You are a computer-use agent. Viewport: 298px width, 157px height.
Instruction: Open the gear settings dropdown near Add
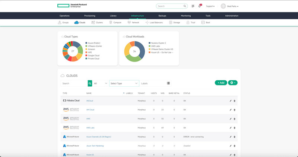tap(232, 83)
